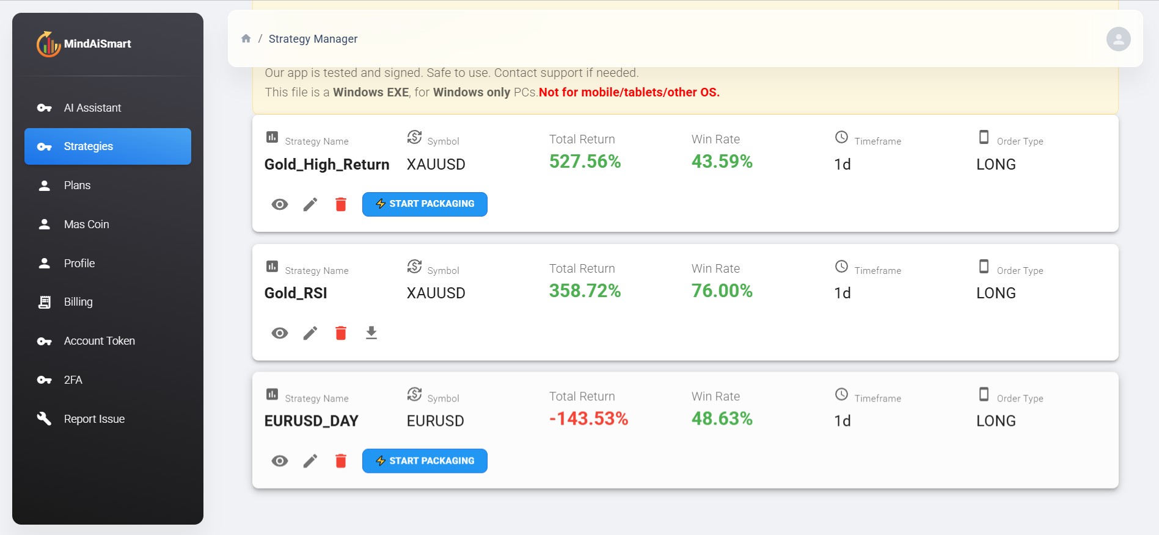The image size is (1159, 535).
Task: Click the person icon beside Plans
Action: (x=44, y=185)
